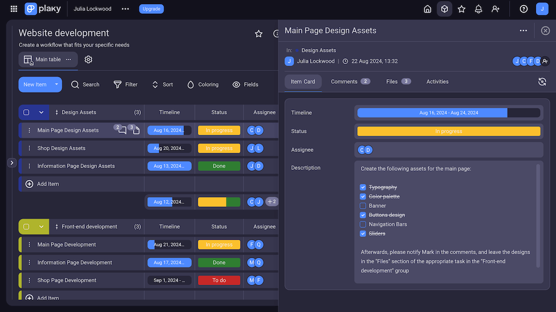Open the Shop Page Development item
Image resolution: width=556 pixels, height=312 pixels.
click(67, 280)
